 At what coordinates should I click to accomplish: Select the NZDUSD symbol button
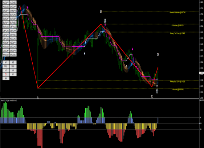click(6, 47)
